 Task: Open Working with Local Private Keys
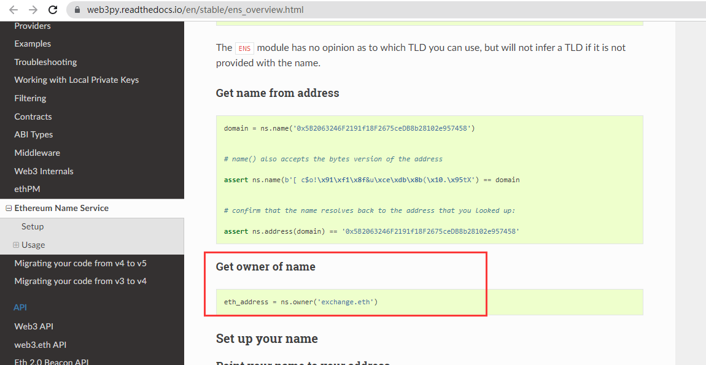[x=77, y=80]
